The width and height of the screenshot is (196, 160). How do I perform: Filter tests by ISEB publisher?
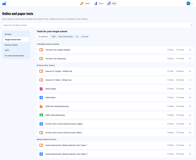pyautogui.click(x=54, y=37)
